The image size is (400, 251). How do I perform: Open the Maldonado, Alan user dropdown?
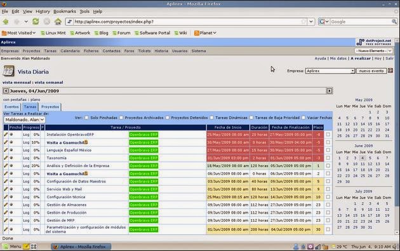coord(24,119)
